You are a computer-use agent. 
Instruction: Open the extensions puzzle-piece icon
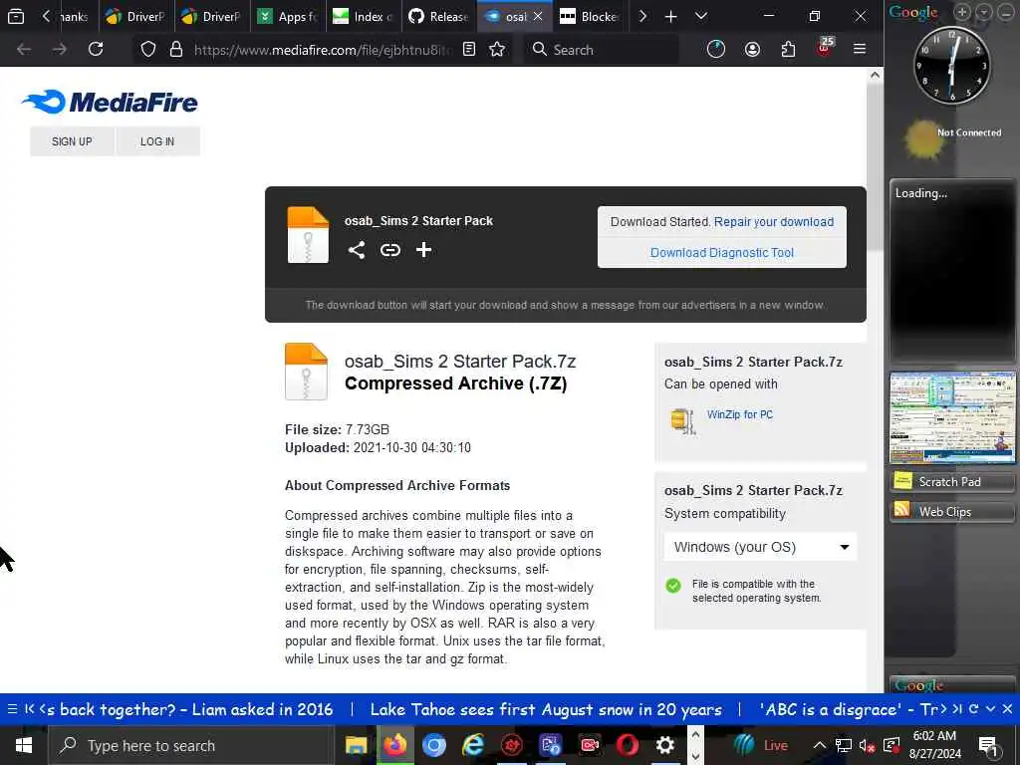tap(788, 50)
